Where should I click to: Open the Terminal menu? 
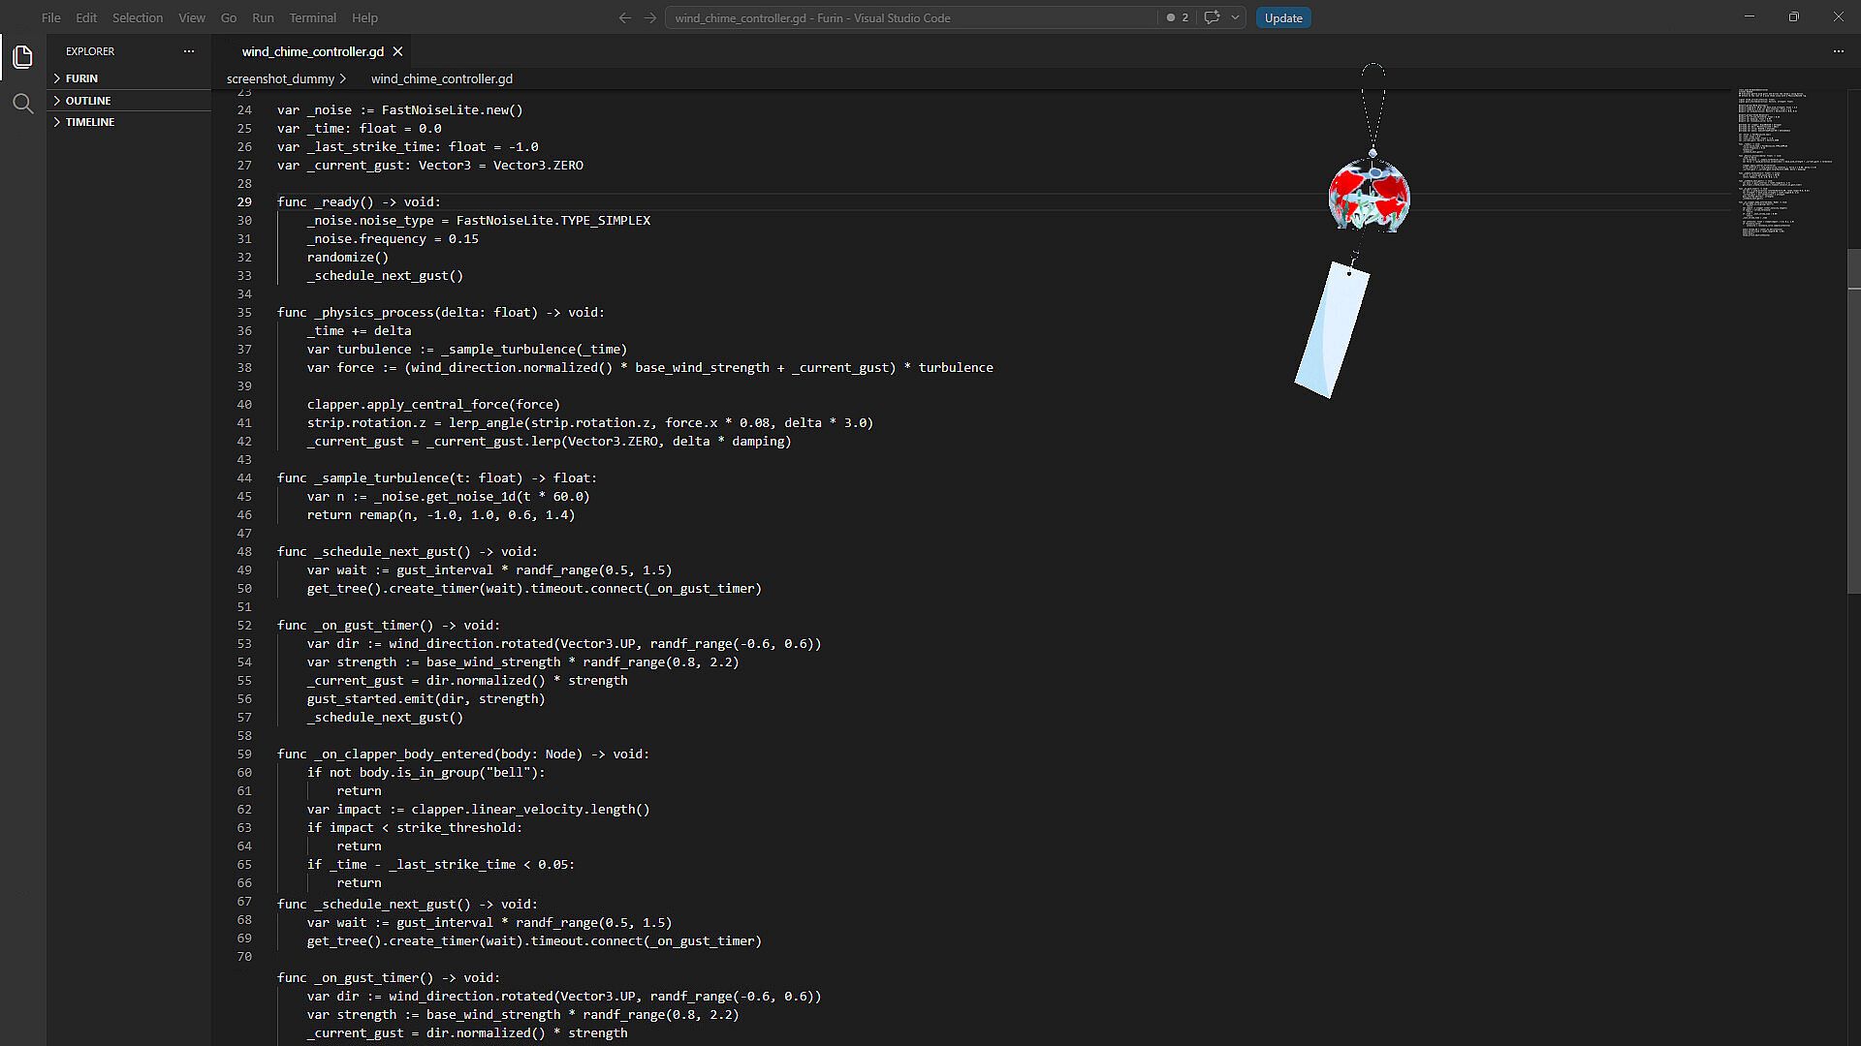[313, 17]
